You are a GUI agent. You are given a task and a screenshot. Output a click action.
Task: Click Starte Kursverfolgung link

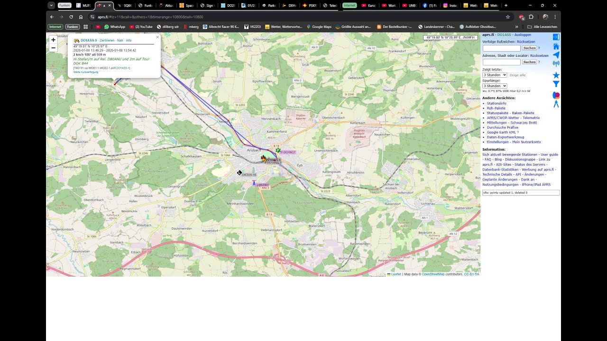tap(86, 72)
